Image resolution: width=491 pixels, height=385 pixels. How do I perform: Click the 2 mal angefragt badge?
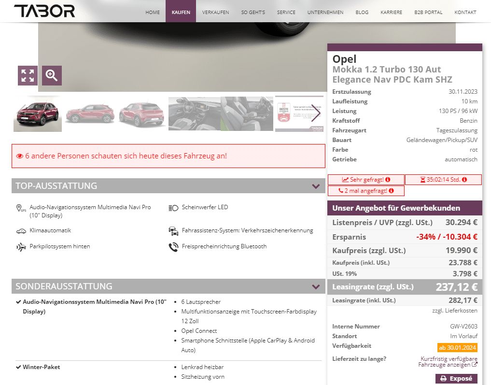click(x=366, y=191)
